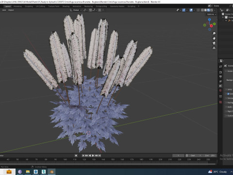This screenshot has height=175, width=233.
Task: Open the Rendering workspace tab
Action: point(88,6)
